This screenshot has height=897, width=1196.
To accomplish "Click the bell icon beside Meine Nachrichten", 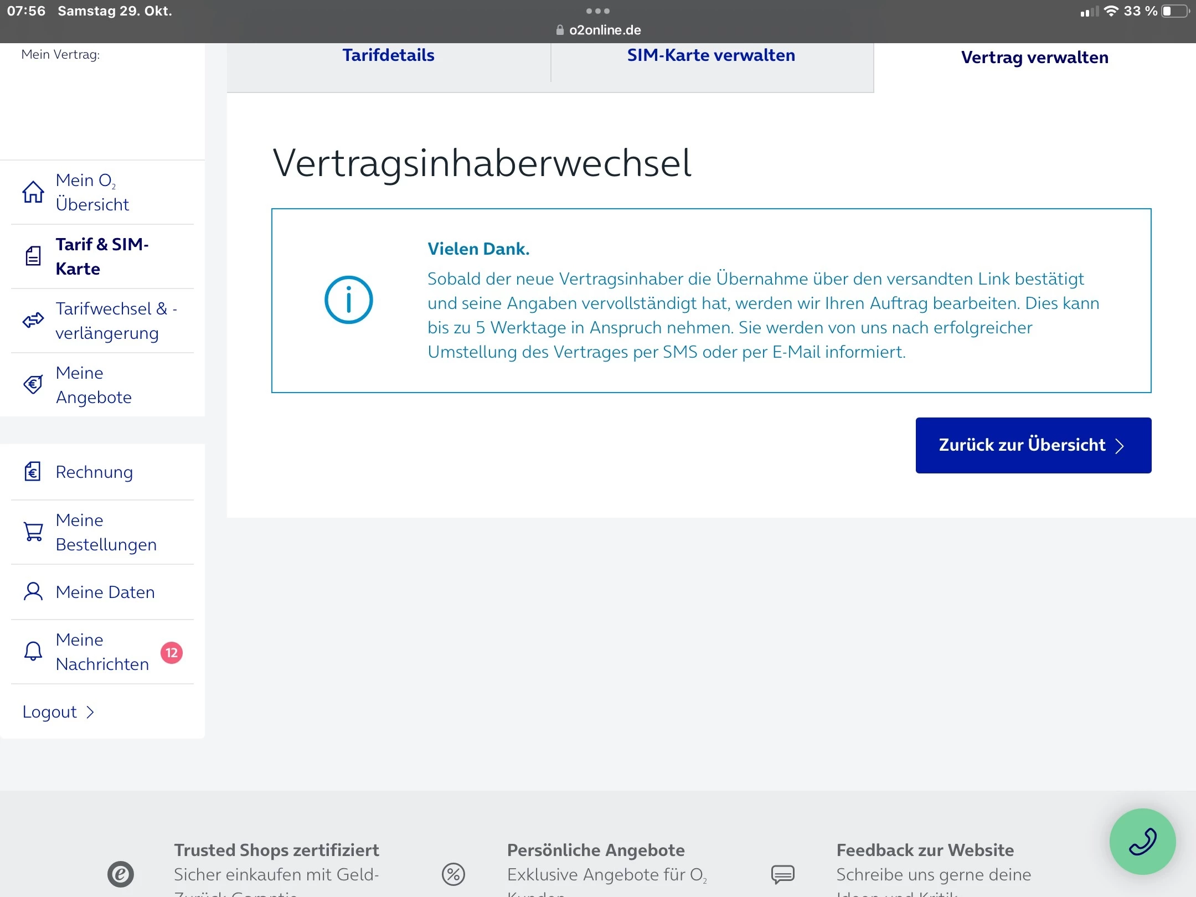I will pyautogui.click(x=33, y=651).
